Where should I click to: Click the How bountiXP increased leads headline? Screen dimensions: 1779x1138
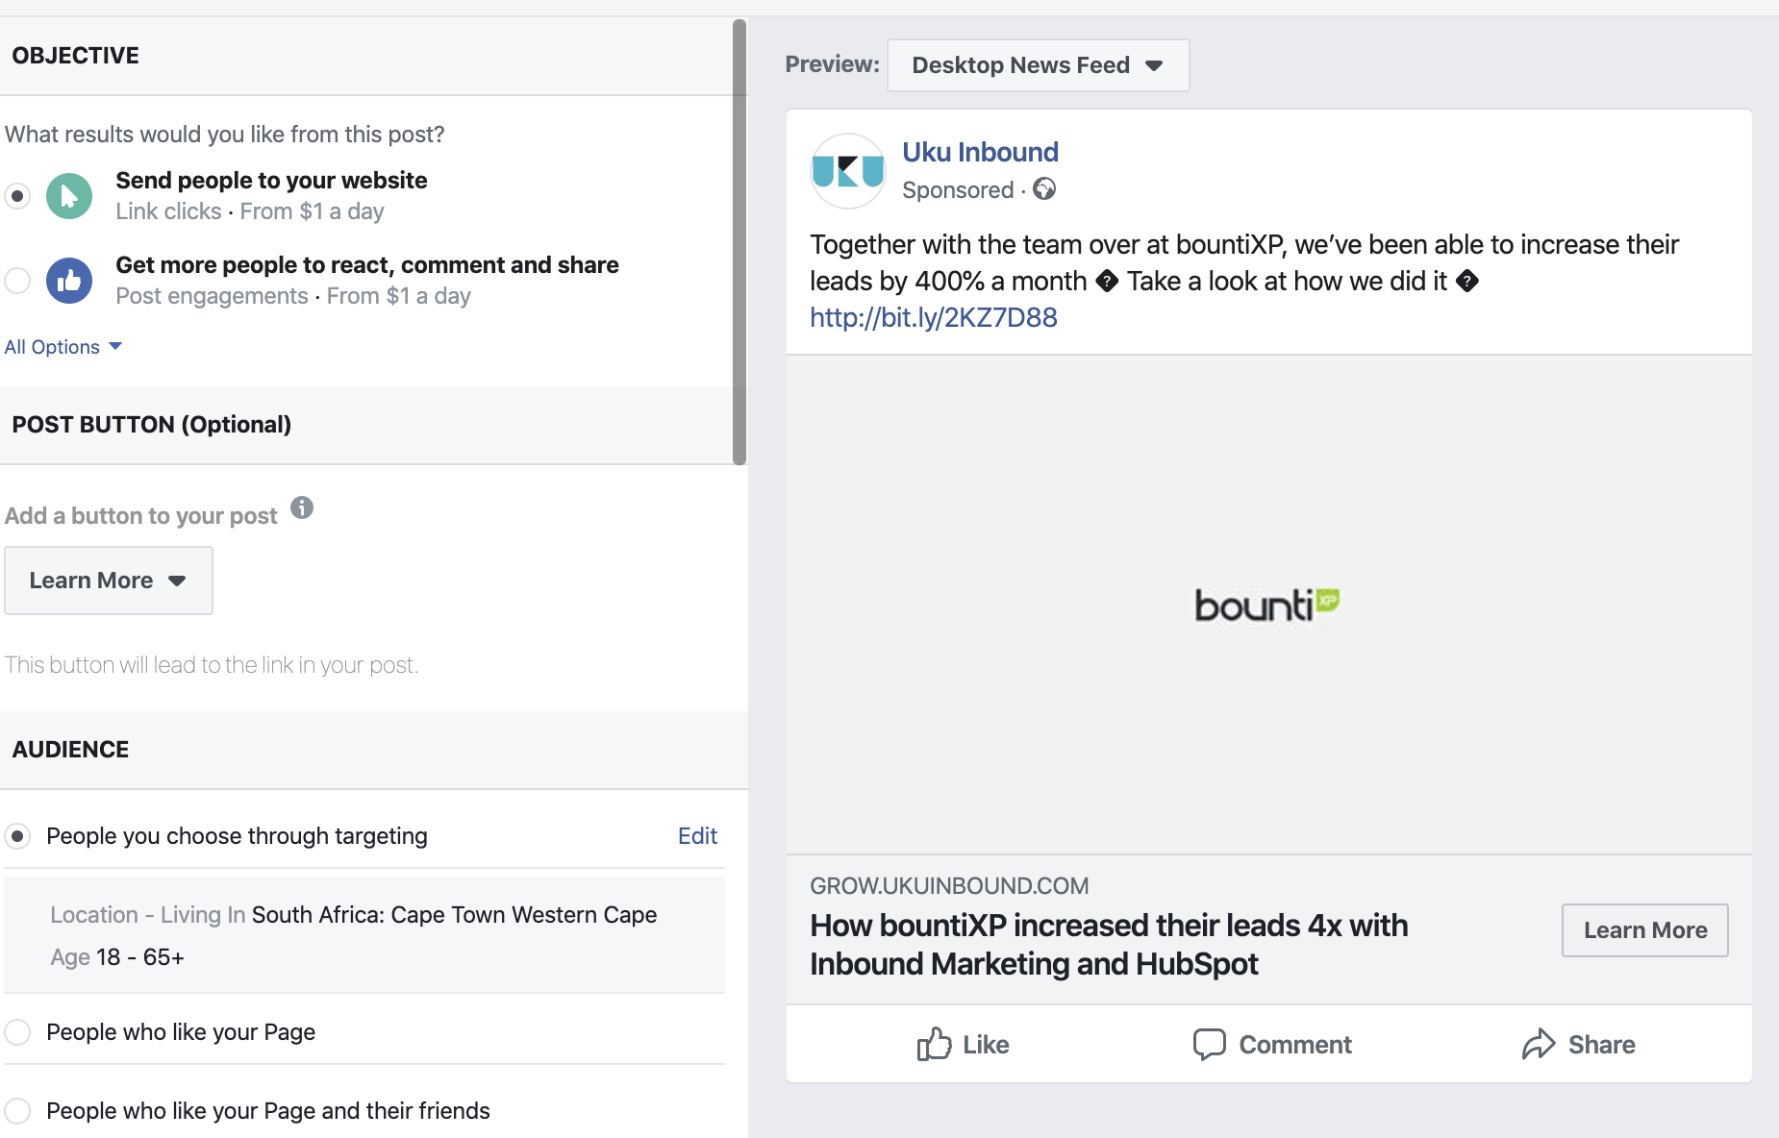point(1109,945)
